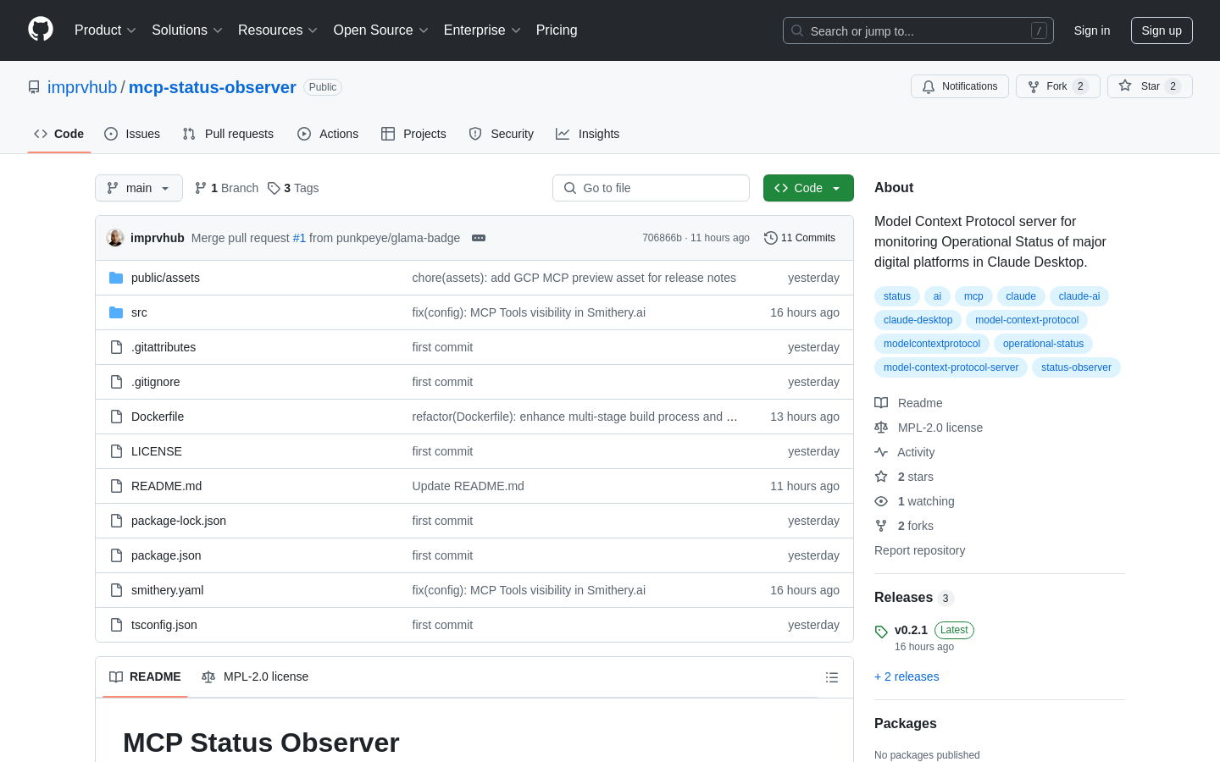The height and width of the screenshot is (762, 1220).
Task: Open the Issues tab
Action: (x=132, y=134)
